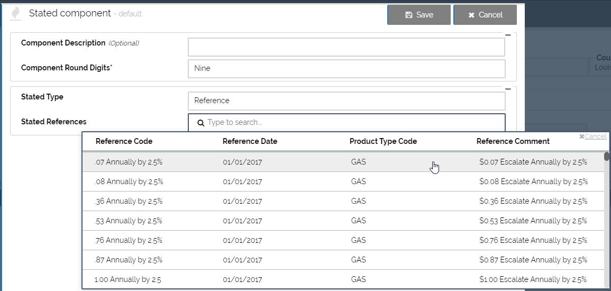Viewport: 611px width, 291px height.
Task: Click the reference list scrollbar thumb
Action: [x=606, y=157]
